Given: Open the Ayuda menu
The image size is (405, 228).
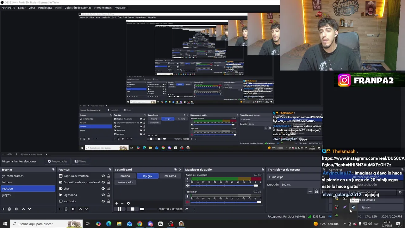Looking at the screenshot, I should [x=121, y=8].
